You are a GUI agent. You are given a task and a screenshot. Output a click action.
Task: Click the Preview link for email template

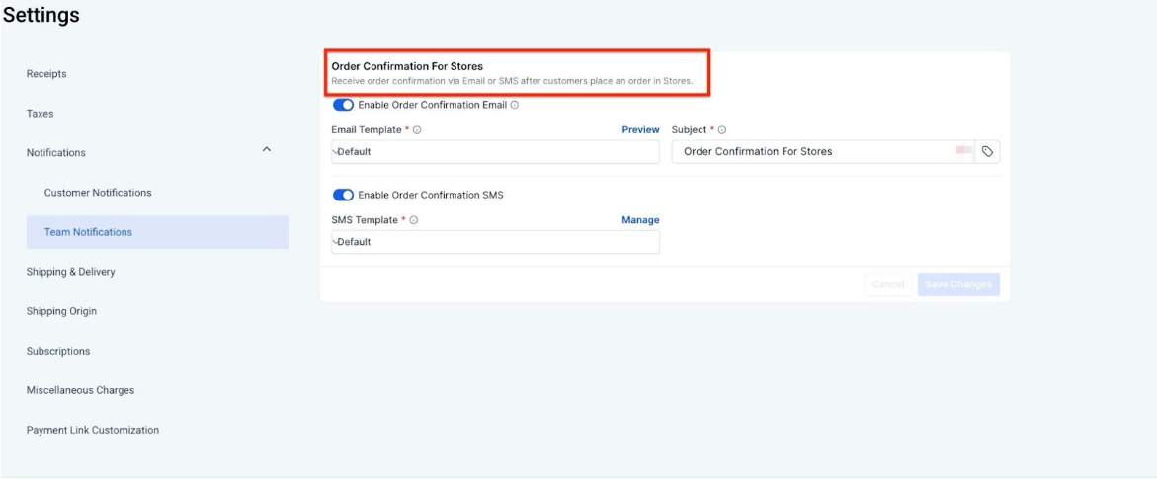(x=640, y=130)
